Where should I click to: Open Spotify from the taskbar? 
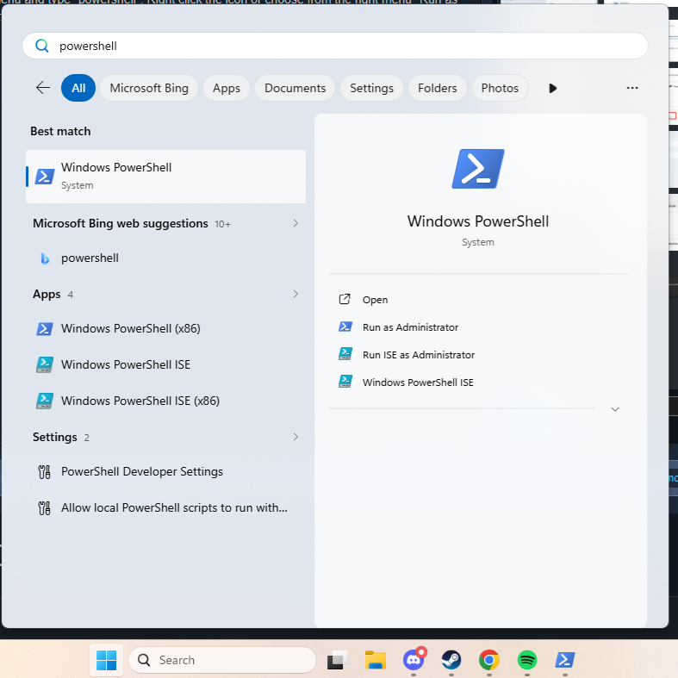pos(527,660)
